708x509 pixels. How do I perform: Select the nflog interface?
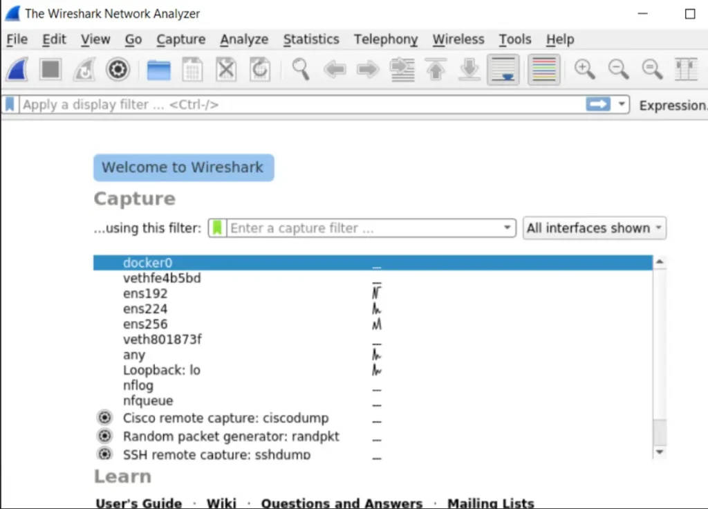pos(373,386)
